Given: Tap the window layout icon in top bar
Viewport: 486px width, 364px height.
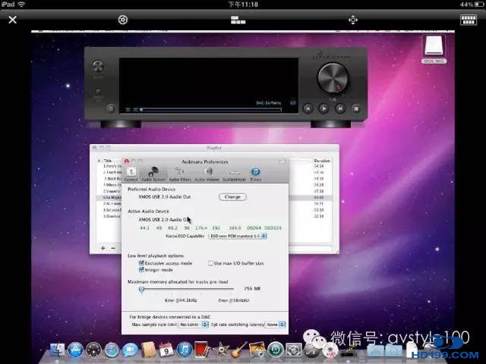Looking at the screenshot, I should [x=238, y=20].
